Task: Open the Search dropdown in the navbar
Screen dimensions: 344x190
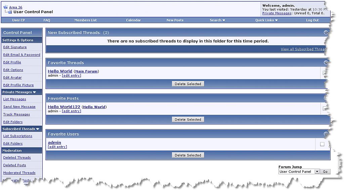Action: coord(217,20)
